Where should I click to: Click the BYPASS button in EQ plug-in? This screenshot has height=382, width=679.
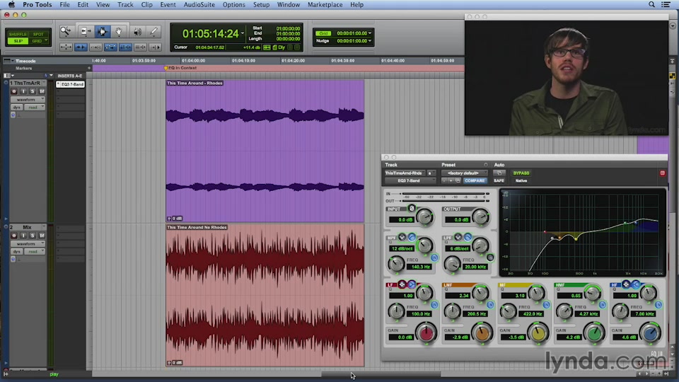click(521, 173)
